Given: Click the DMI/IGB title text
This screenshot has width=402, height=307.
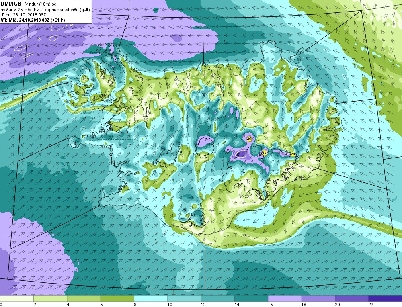Looking at the screenshot, I should pyautogui.click(x=11, y=4).
